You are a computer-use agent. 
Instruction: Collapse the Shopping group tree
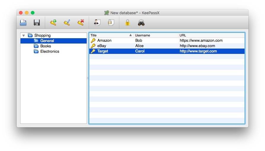point(24,36)
